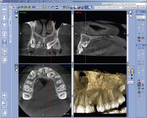Viewport: 147px width, 118px height.
Task: Maximize the coronal view pane
Action: point(72,12)
